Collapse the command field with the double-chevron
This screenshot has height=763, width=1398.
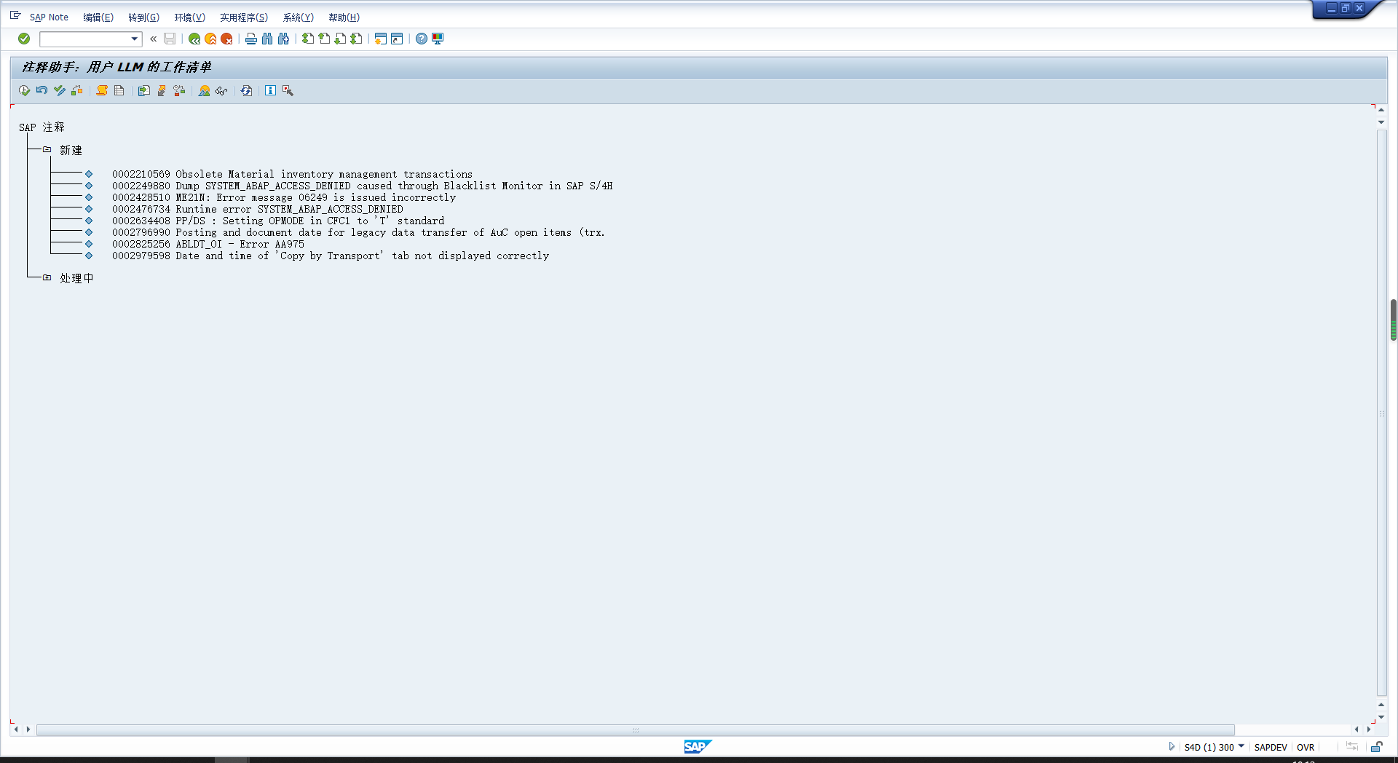[154, 39]
